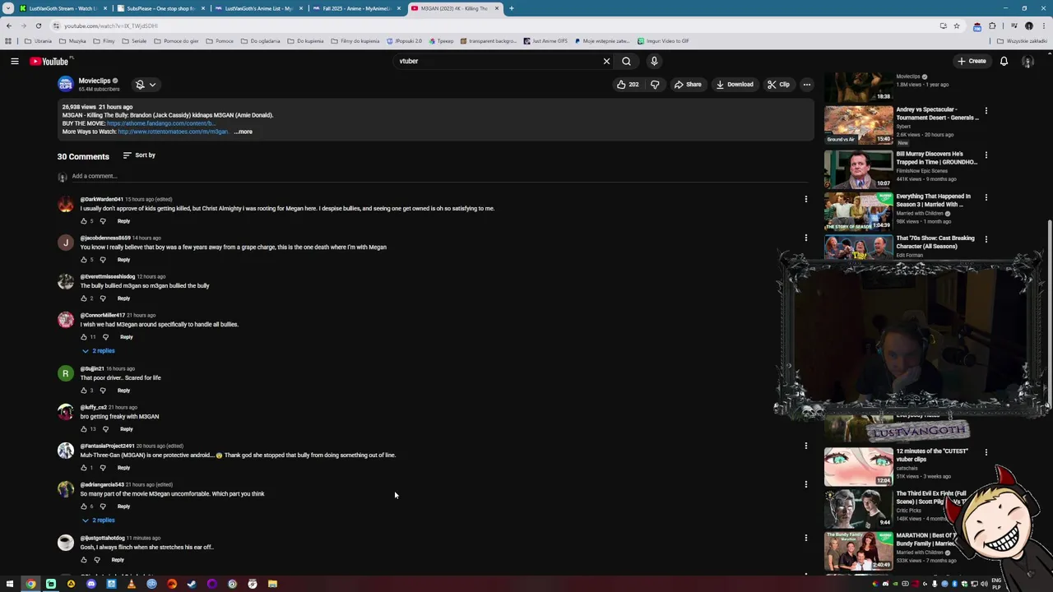Like the @DarkWarden041 comment

[x=84, y=221]
